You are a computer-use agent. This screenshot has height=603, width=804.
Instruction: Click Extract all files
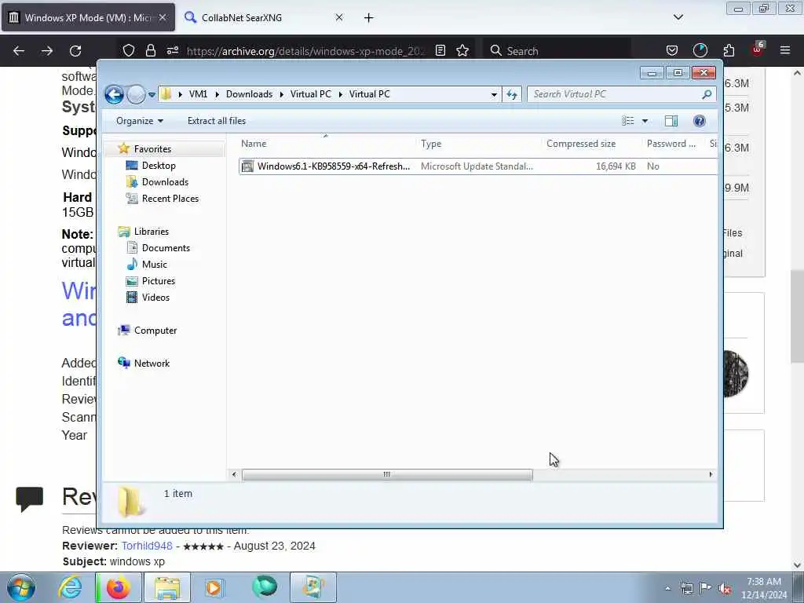coord(217,121)
